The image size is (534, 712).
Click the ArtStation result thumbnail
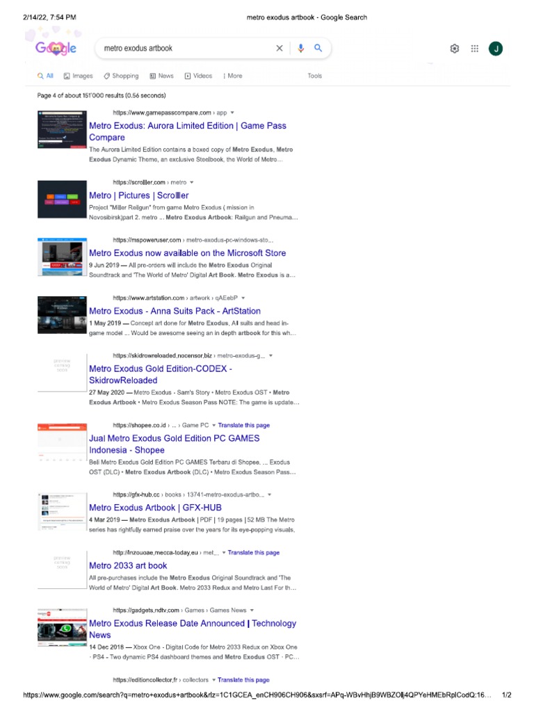click(62, 315)
